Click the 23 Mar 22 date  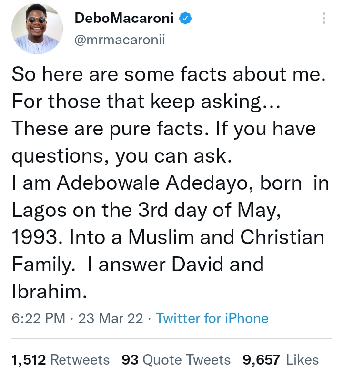click(111, 318)
